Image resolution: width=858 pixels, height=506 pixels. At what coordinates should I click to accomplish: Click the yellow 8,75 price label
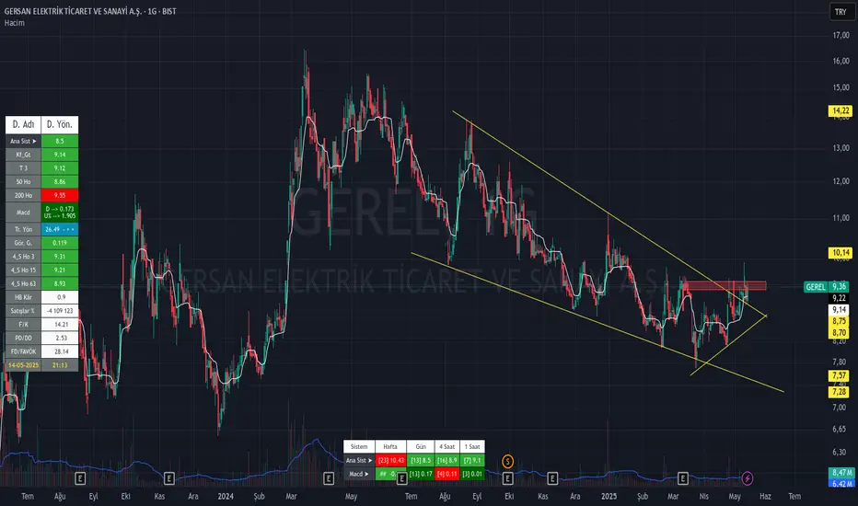coord(840,321)
